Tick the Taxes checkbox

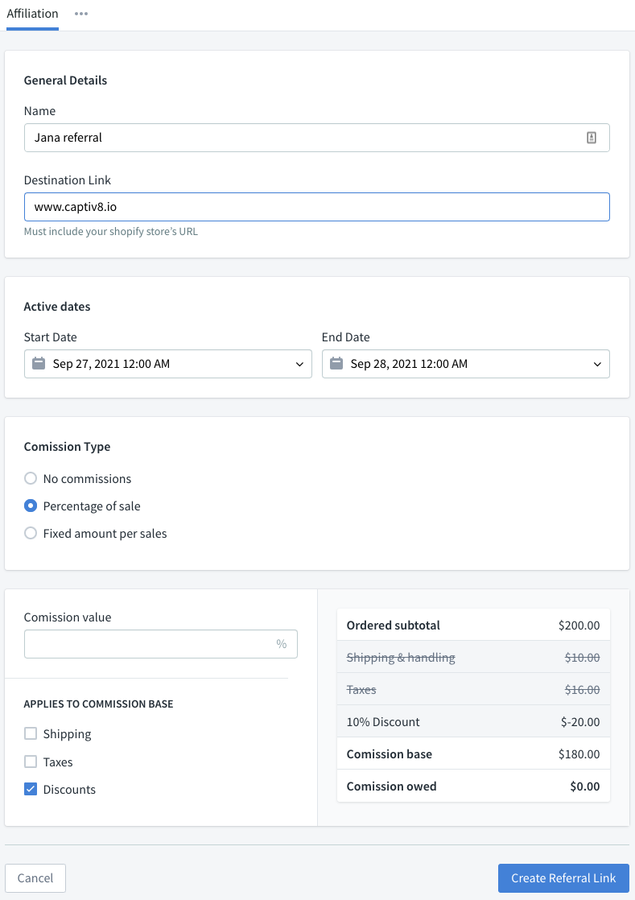(x=31, y=762)
